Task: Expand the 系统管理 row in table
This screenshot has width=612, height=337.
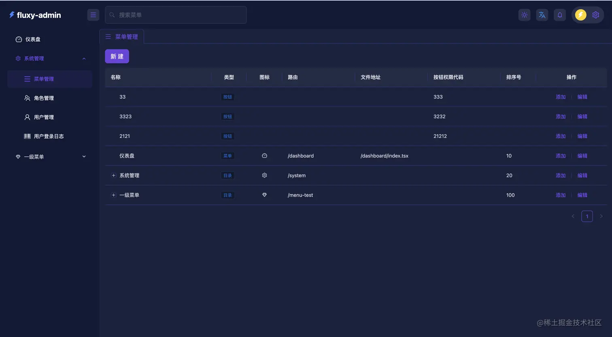Action: click(114, 175)
